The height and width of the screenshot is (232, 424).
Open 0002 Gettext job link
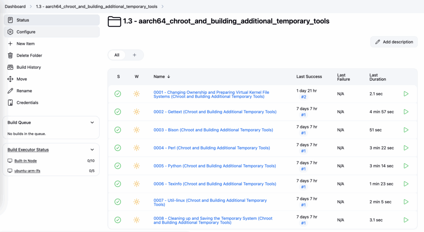[215, 112]
